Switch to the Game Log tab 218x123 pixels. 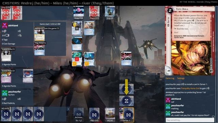coord(170,78)
